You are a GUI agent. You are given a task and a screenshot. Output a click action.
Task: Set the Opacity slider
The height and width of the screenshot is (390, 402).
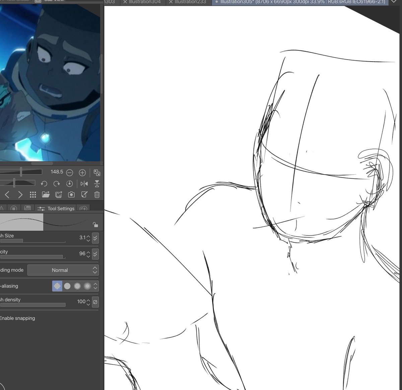[32, 257]
